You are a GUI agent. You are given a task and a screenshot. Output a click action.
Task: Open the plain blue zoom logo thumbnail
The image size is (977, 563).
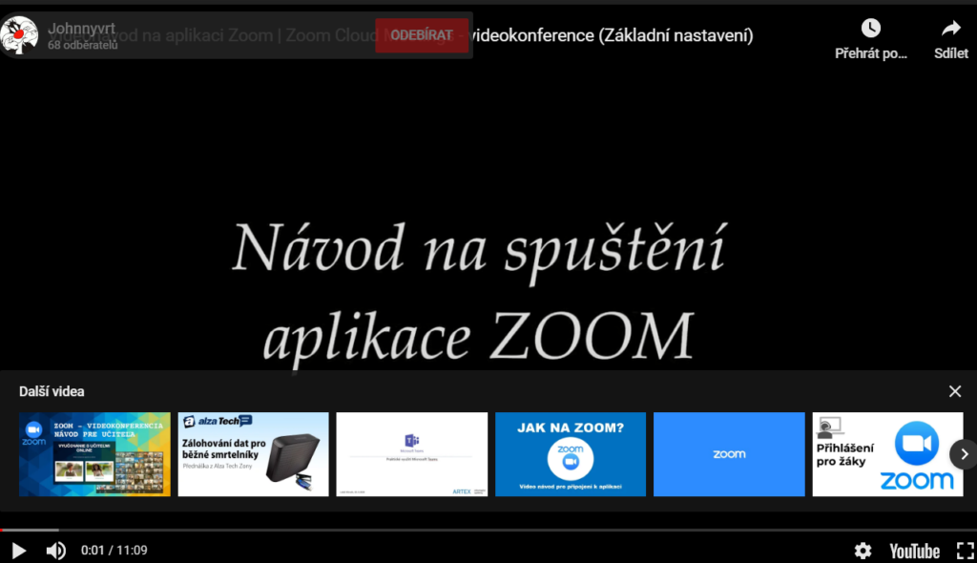(x=729, y=454)
